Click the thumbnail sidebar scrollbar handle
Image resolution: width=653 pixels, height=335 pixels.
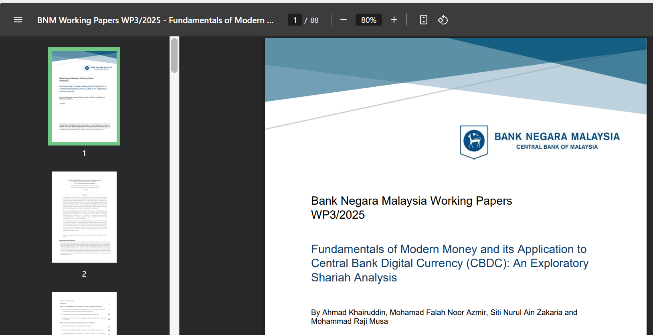coord(174,55)
